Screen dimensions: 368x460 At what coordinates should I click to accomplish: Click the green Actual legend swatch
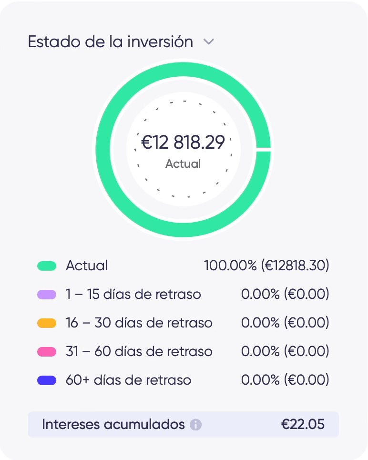click(x=47, y=266)
